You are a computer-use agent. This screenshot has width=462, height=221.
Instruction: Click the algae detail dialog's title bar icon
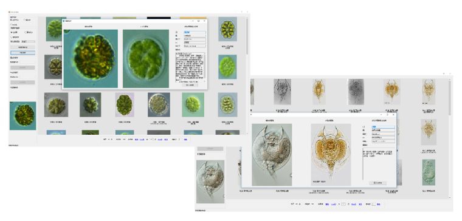pos(64,21)
